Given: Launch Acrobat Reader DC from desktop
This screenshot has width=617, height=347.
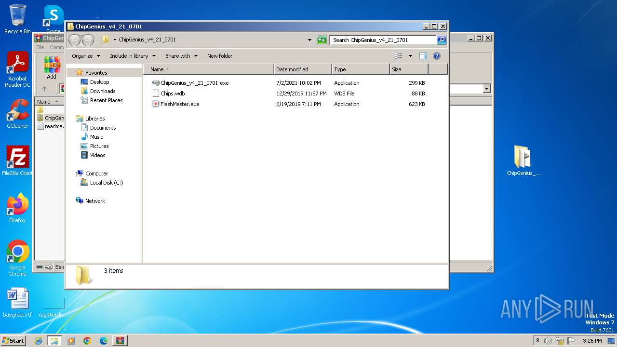Looking at the screenshot, I should coord(17,70).
